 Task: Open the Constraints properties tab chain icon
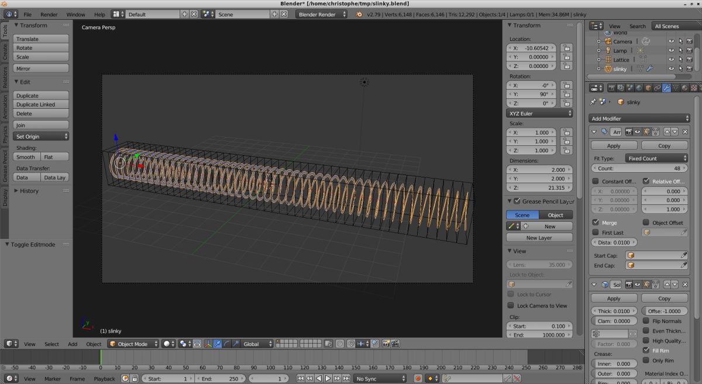[x=657, y=88]
